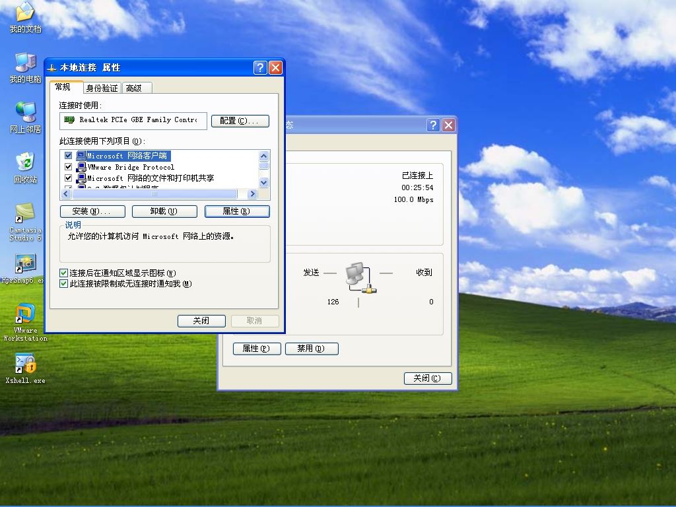Screen dimensions: 676x507
Task: Select the Camtasia Studio 6 shortcut
Action: click(x=25, y=222)
